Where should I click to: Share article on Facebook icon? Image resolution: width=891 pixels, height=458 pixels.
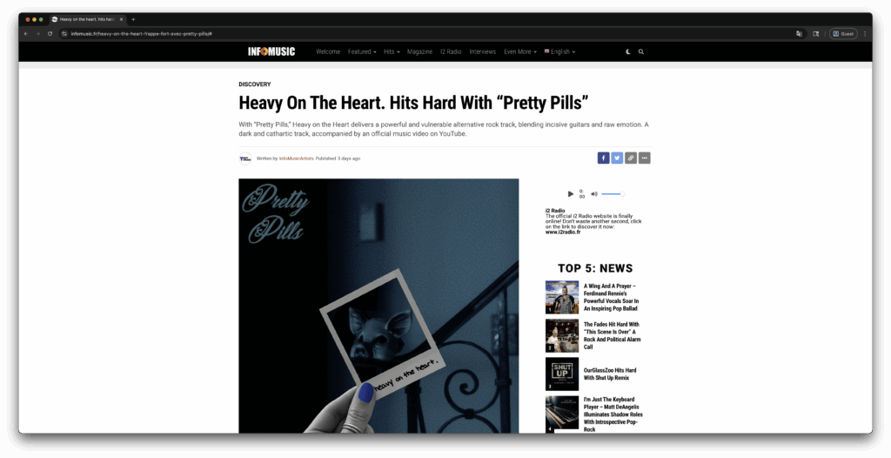[604, 158]
